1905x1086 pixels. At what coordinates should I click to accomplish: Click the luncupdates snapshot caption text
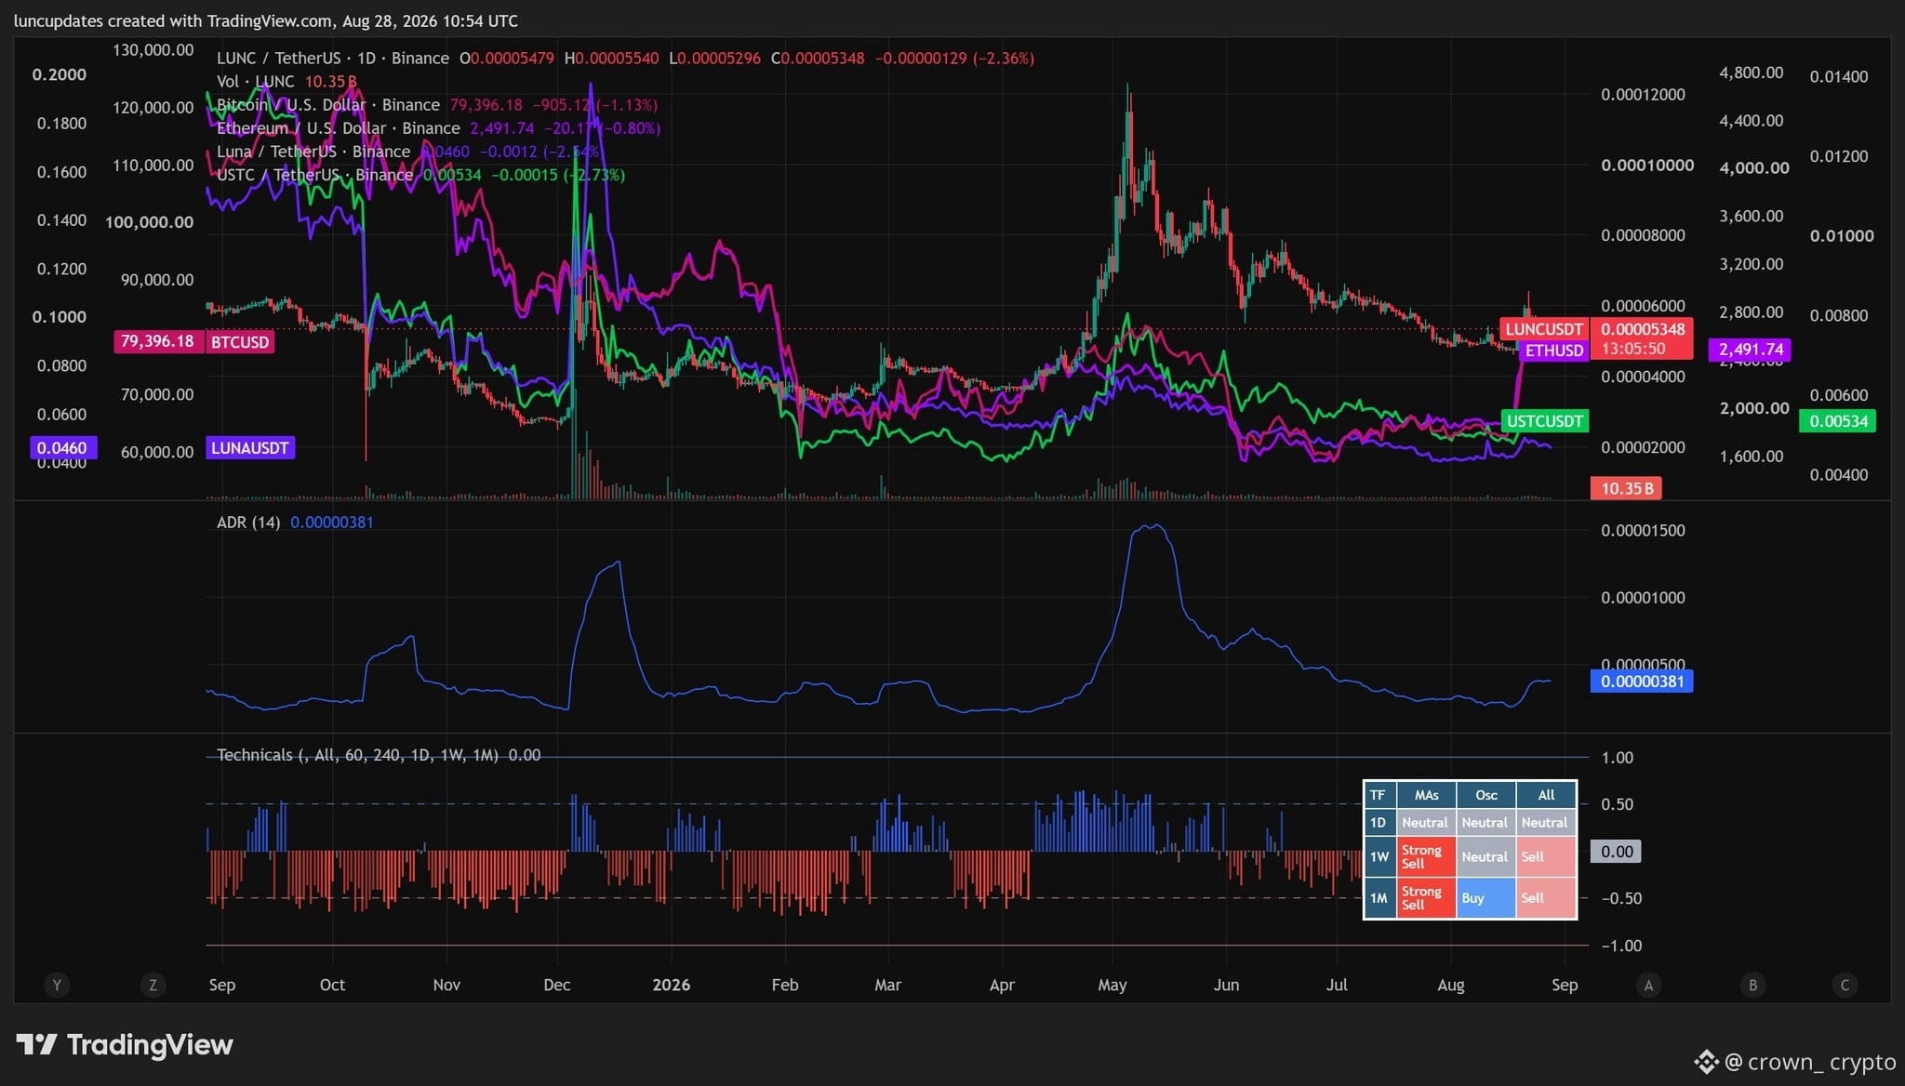[x=266, y=20]
